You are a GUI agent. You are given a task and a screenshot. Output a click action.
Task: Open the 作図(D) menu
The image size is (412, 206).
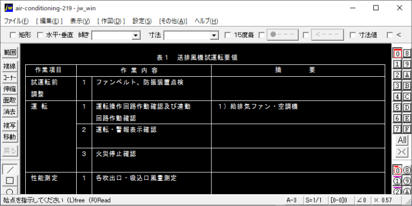tap(111, 21)
